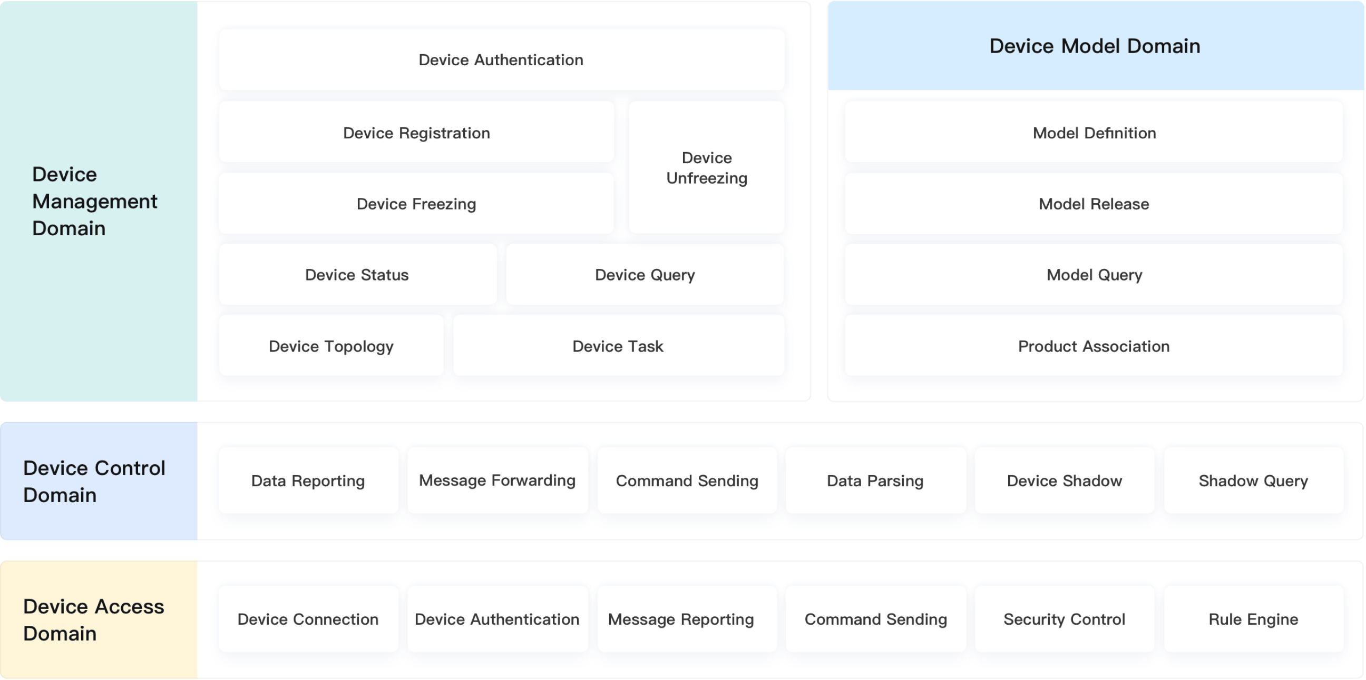Viewport: 1366px width, 680px height.
Task: Open the Rule Engine card
Action: (1253, 618)
